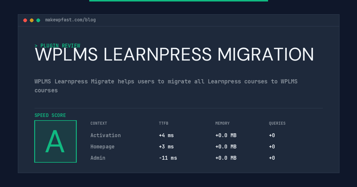This screenshot has width=357, height=187.
Task: Click the Admin memory value +0.0 MB
Action: coord(226,158)
